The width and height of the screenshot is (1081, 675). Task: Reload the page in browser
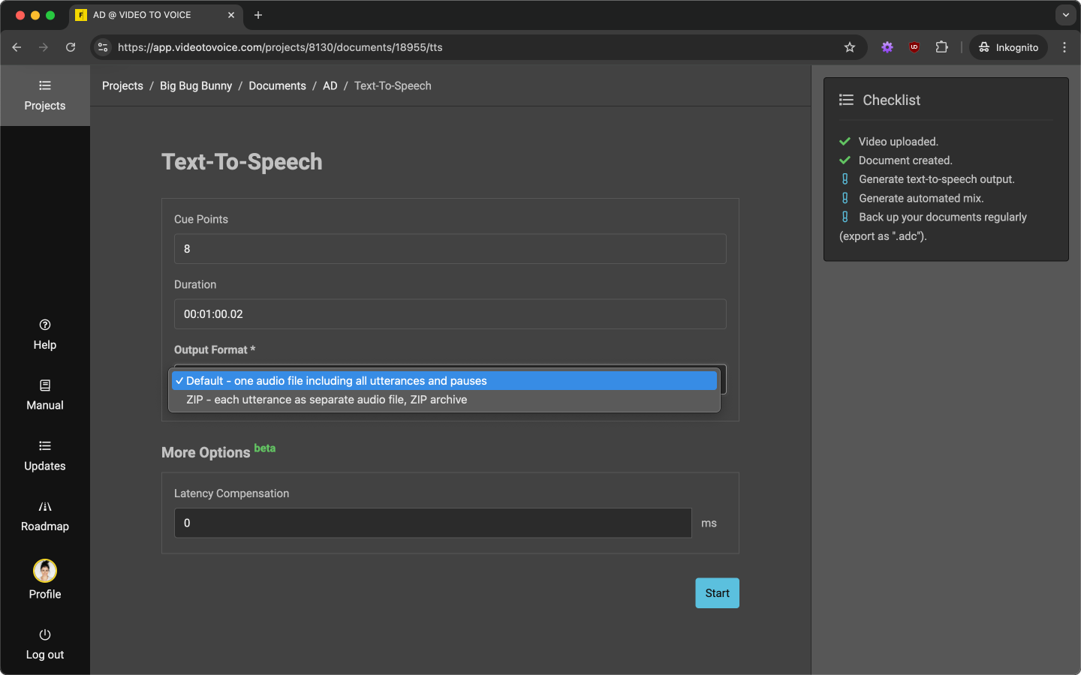[71, 47]
